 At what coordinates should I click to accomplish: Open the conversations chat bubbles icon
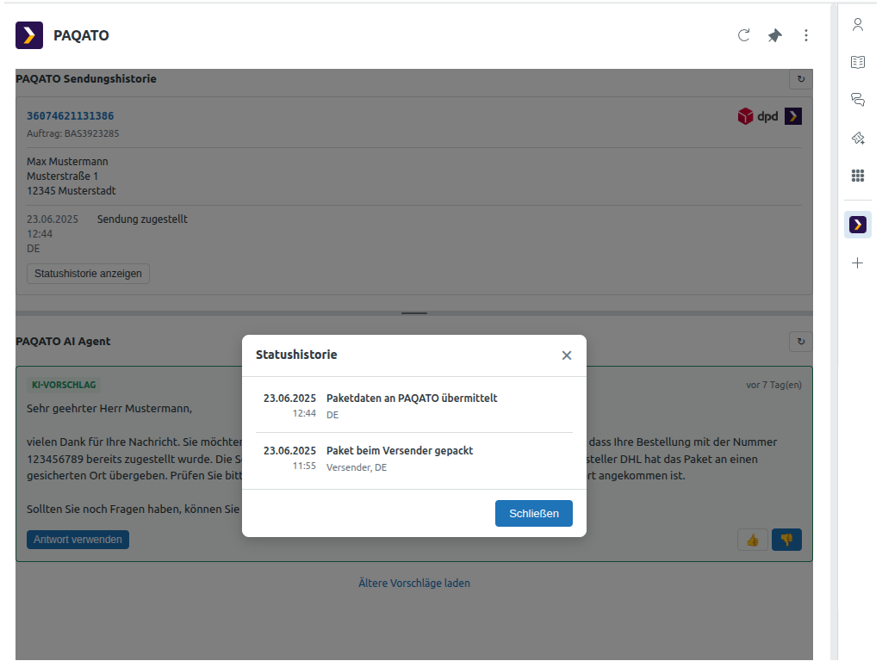pyautogui.click(x=858, y=100)
